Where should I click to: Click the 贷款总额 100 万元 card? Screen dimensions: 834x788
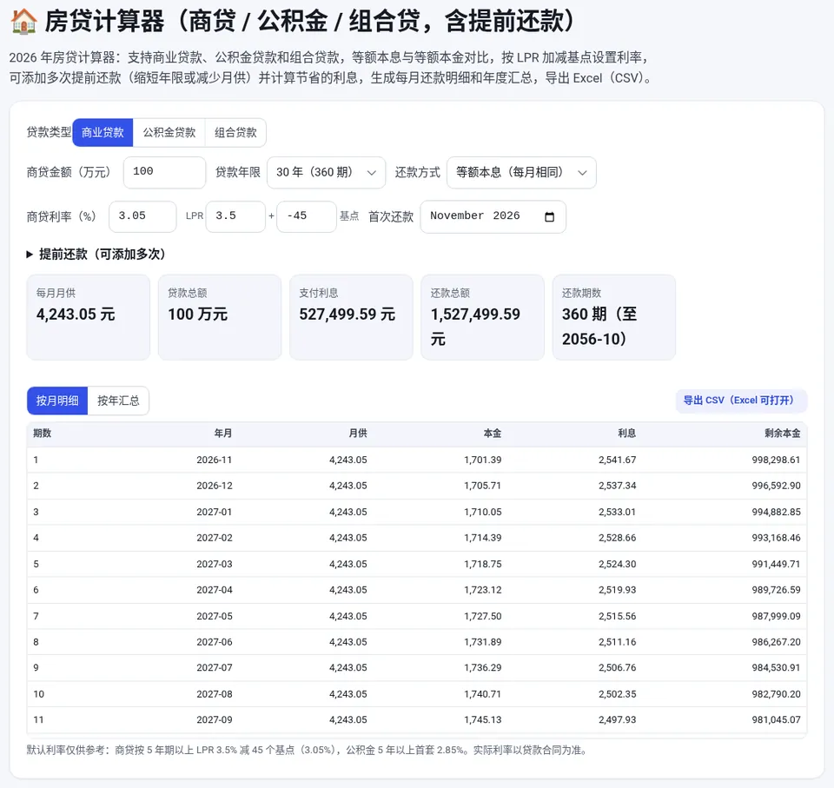click(220, 317)
